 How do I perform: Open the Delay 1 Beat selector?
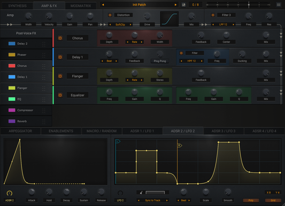(x=109, y=61)
